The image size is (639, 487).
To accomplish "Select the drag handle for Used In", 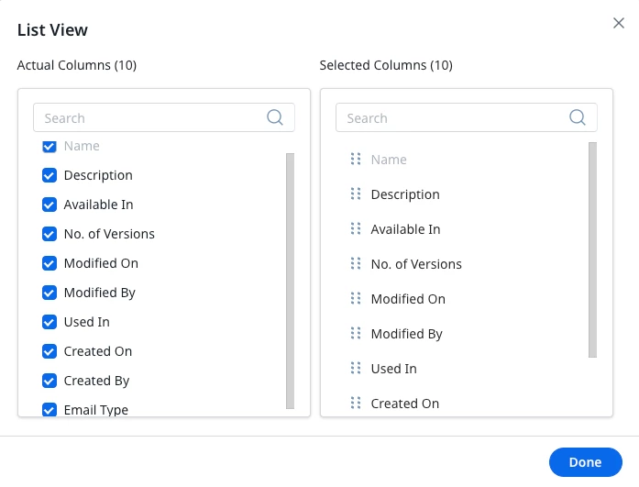I will [x=356, y=369].
